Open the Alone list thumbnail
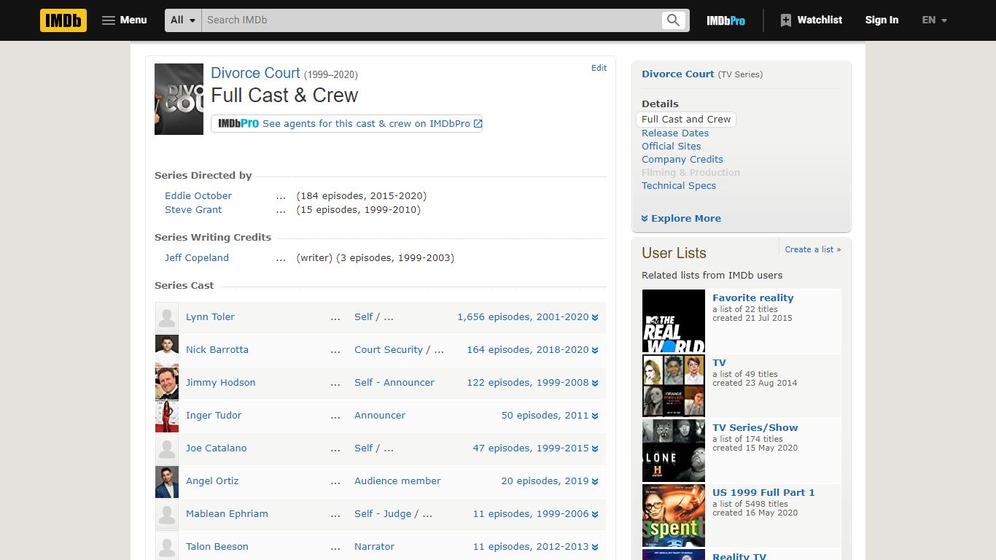This screenshot has height=560, width=996. [x=674, y=451]
